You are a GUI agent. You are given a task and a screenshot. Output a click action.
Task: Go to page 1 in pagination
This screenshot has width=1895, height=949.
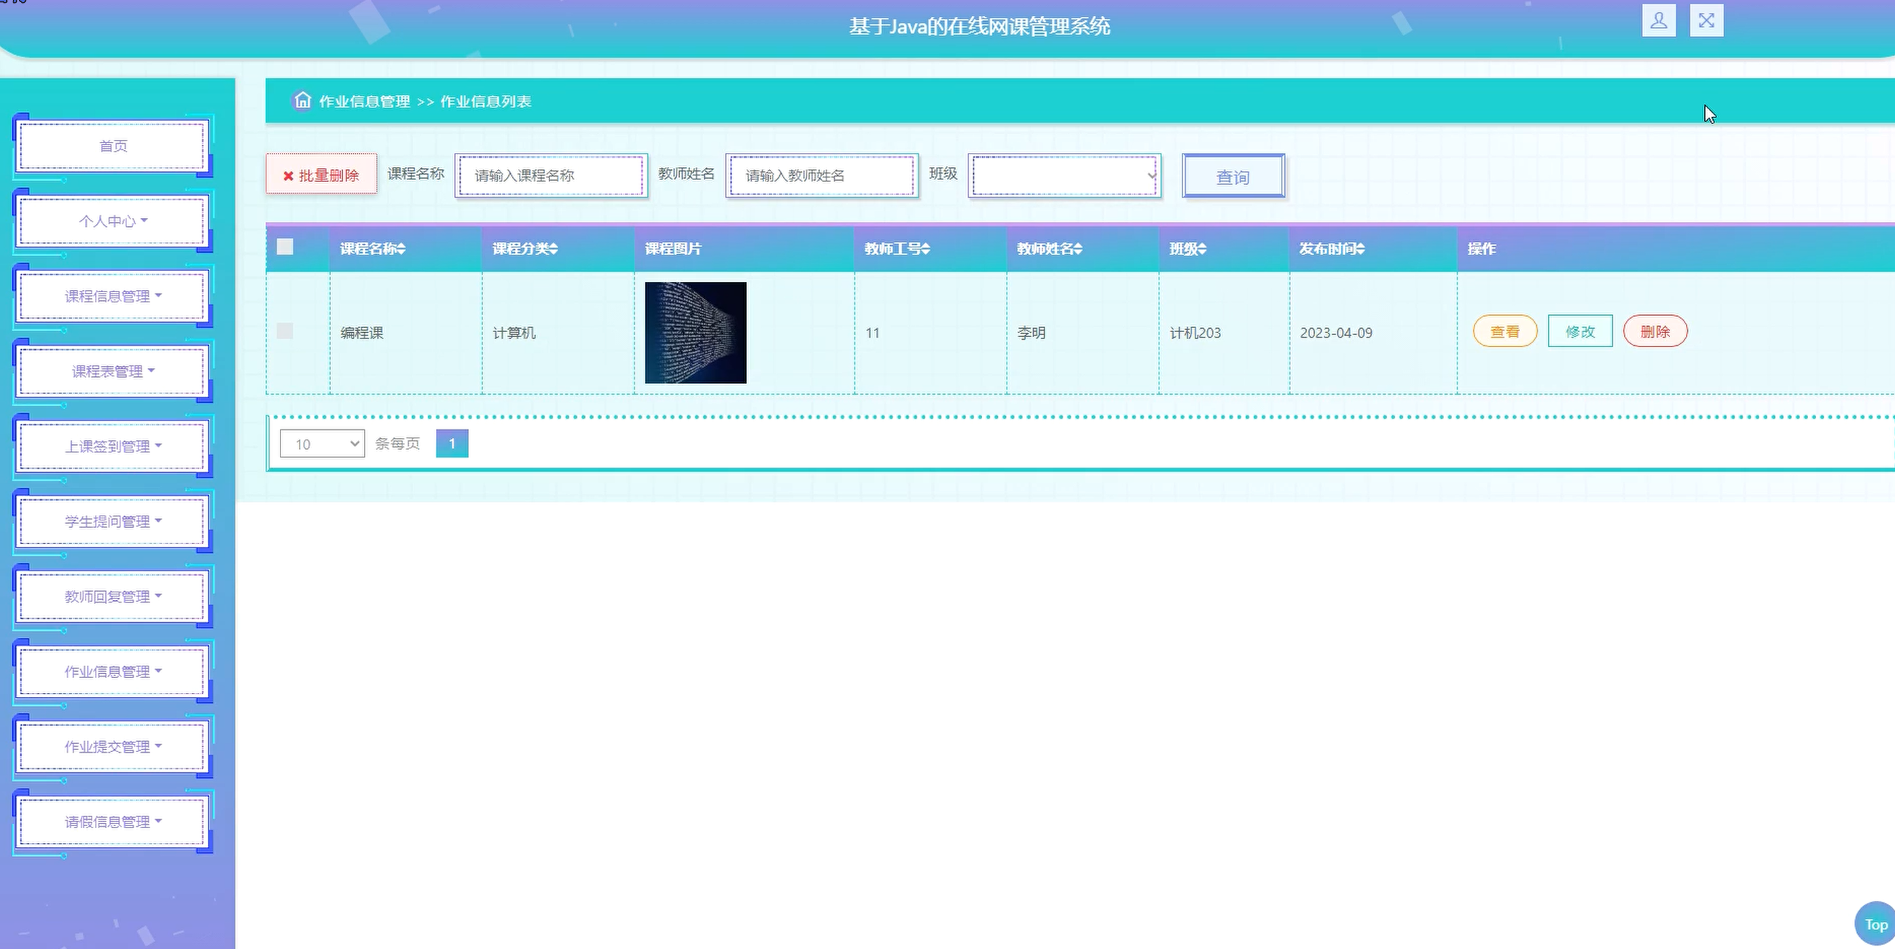[452, 443]
